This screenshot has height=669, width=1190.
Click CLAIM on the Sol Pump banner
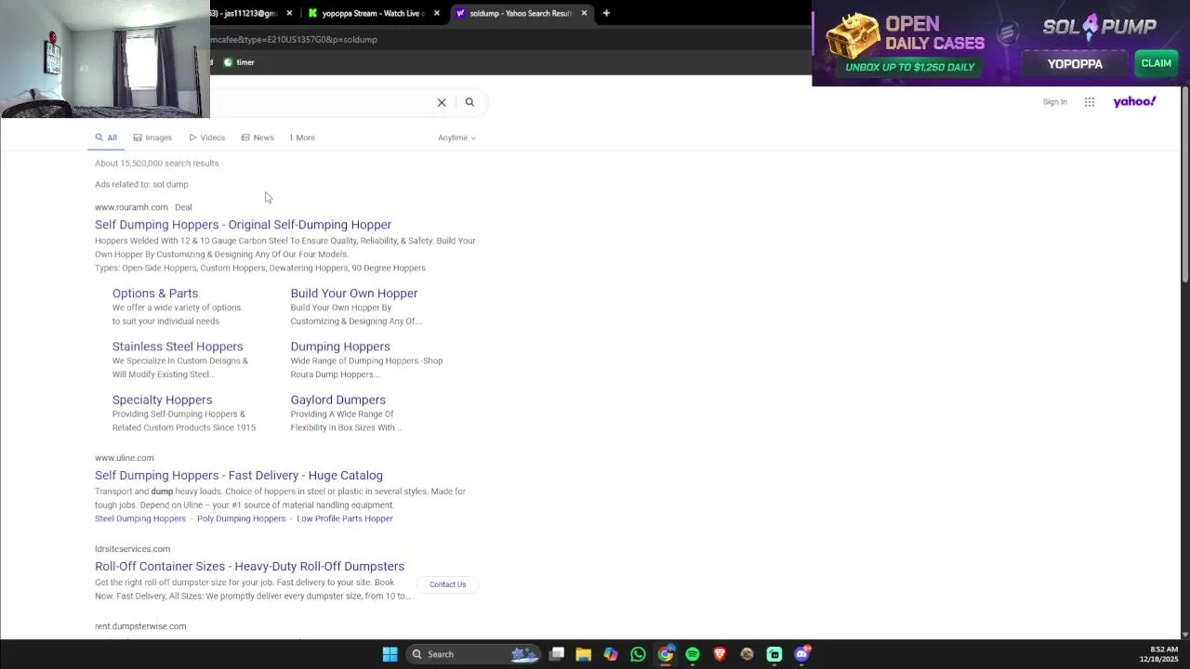(1156, 63)
